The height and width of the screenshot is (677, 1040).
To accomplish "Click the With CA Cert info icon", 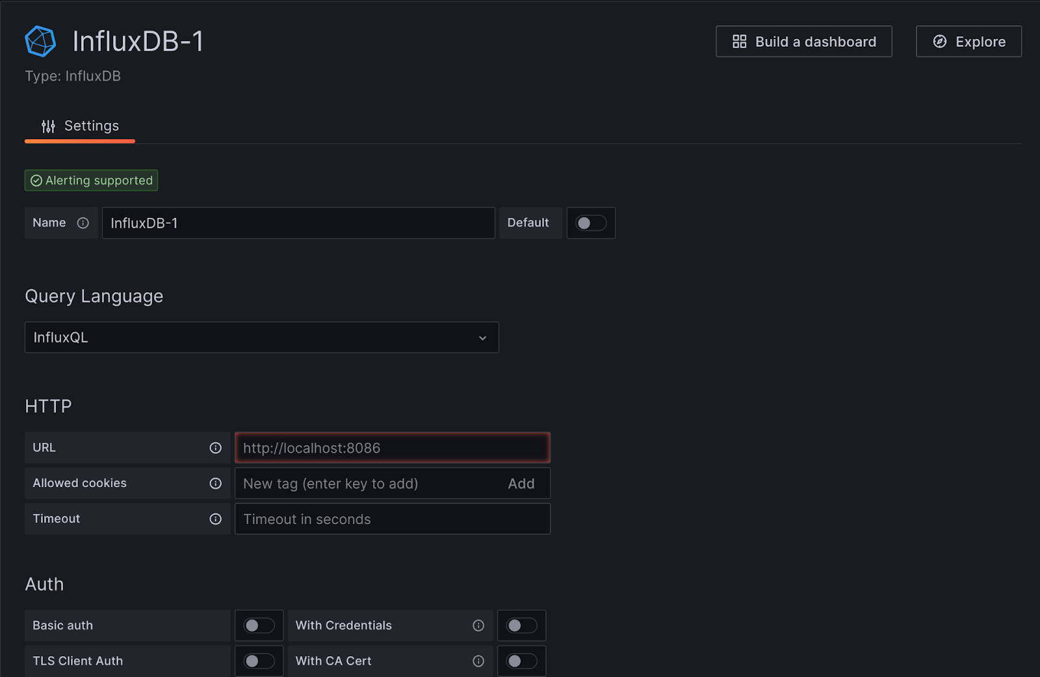I will [x=478, y=661].
